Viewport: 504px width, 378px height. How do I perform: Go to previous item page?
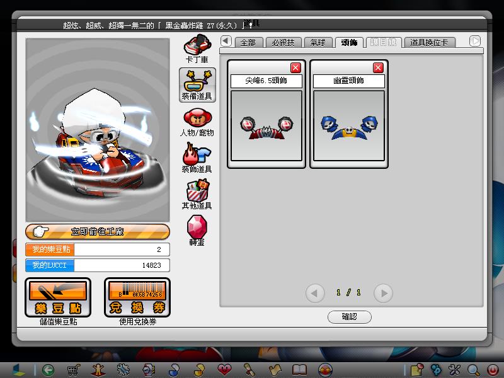(315, 293)
